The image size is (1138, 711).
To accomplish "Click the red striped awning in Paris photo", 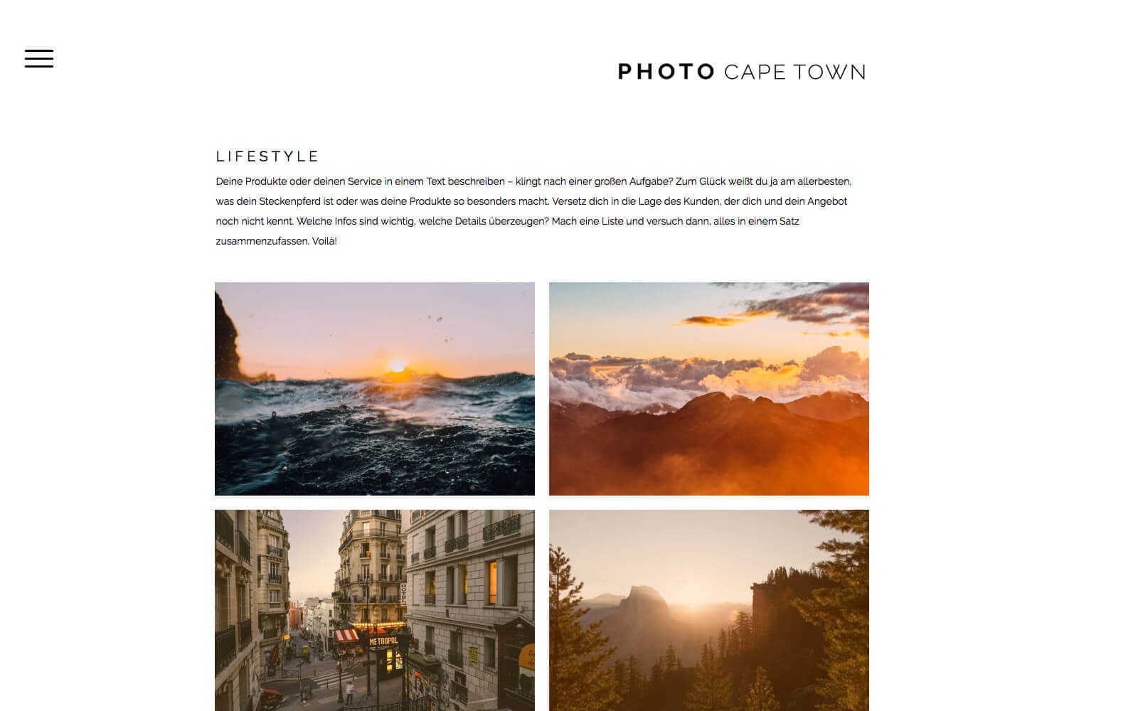I will tap(347, 635).
